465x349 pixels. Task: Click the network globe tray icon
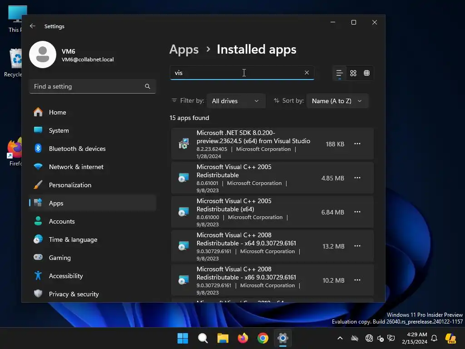[x=369, y=338]
